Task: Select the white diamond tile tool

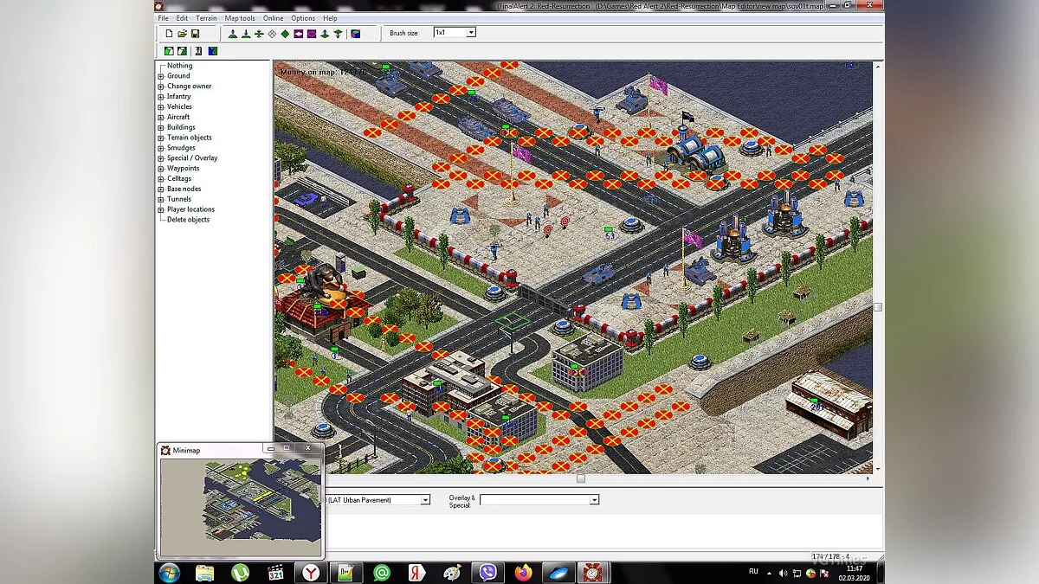Action: tap(272, 34)
